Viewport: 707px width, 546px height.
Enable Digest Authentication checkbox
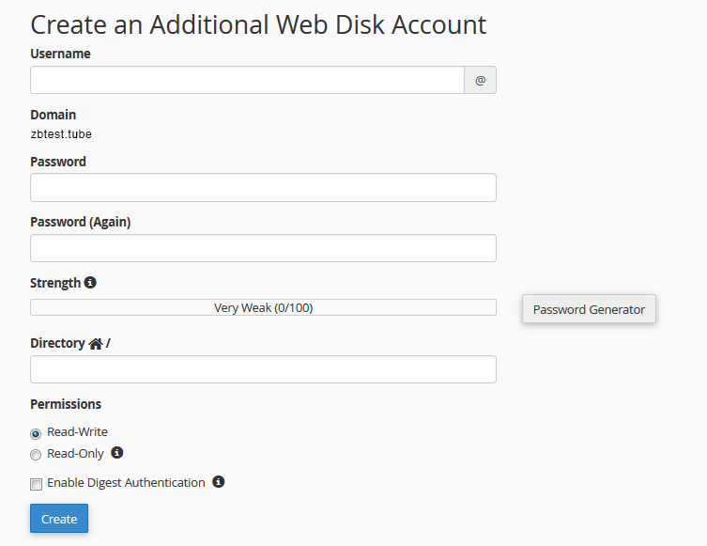36,484
